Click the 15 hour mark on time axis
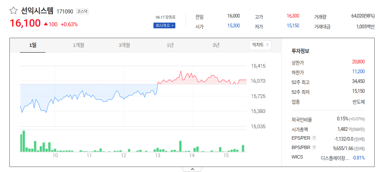 pos(226,156)
